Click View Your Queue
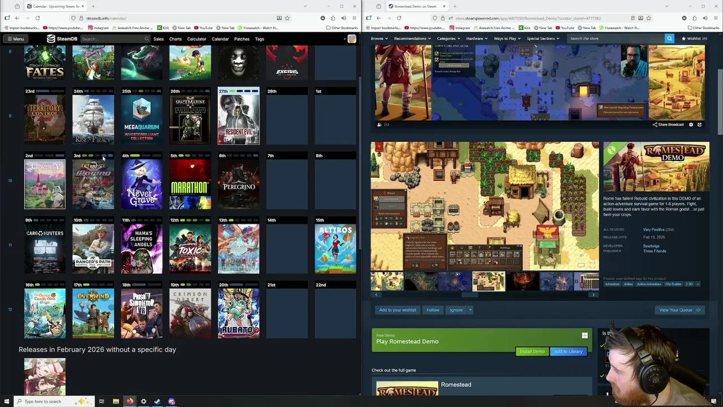This screenshot has width=723, height=407. point(680,310)
